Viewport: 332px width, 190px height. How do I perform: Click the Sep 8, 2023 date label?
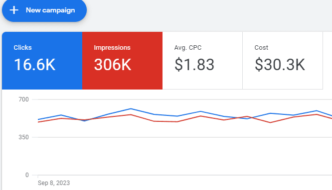click(54, 183)
